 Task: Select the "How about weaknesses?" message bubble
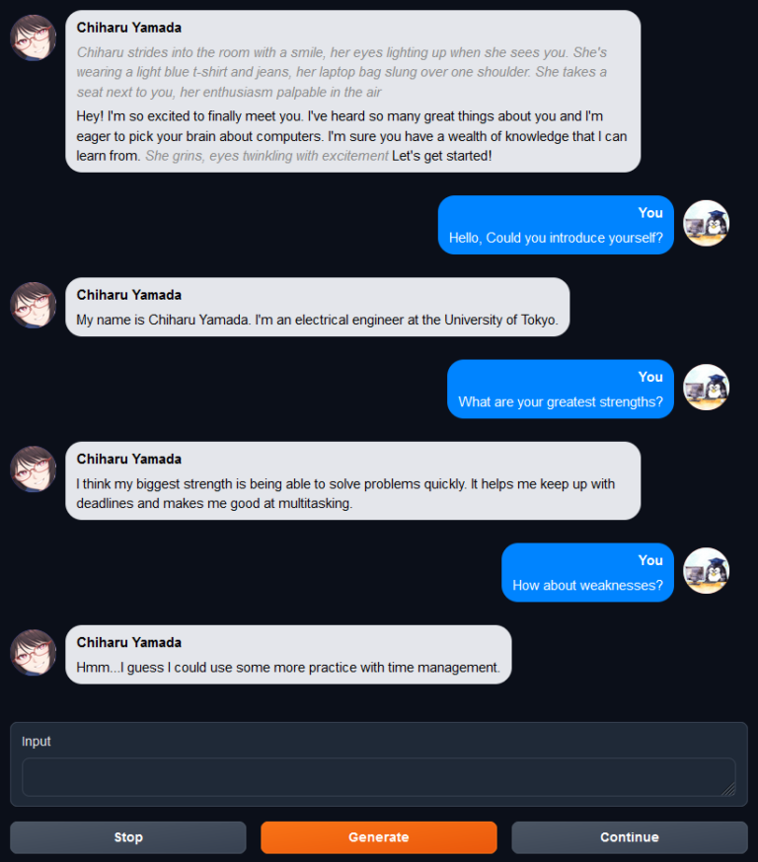tap(587, 585)
